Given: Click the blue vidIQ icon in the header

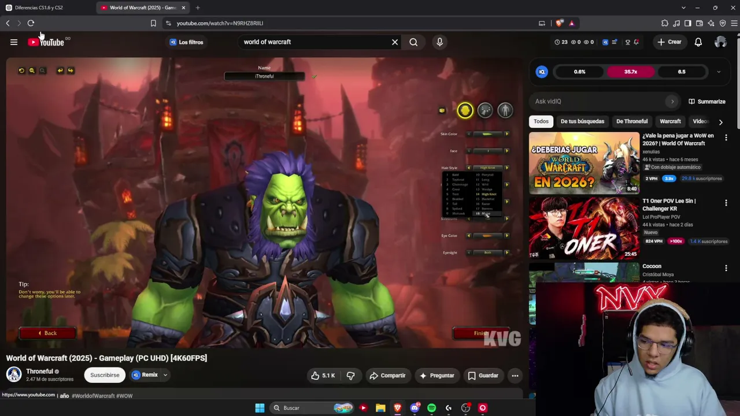Looking at the screenshot, I should [605, 42].
